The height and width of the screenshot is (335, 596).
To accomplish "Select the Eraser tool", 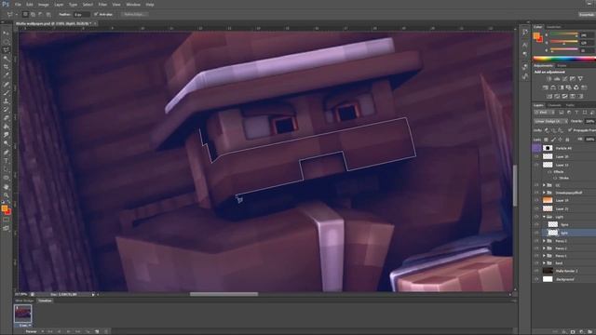I will tap(7, 118).
